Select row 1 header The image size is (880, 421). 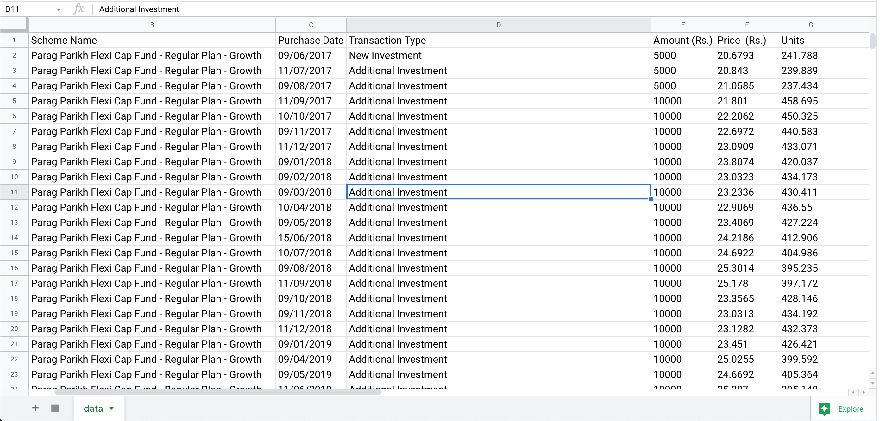14,40
